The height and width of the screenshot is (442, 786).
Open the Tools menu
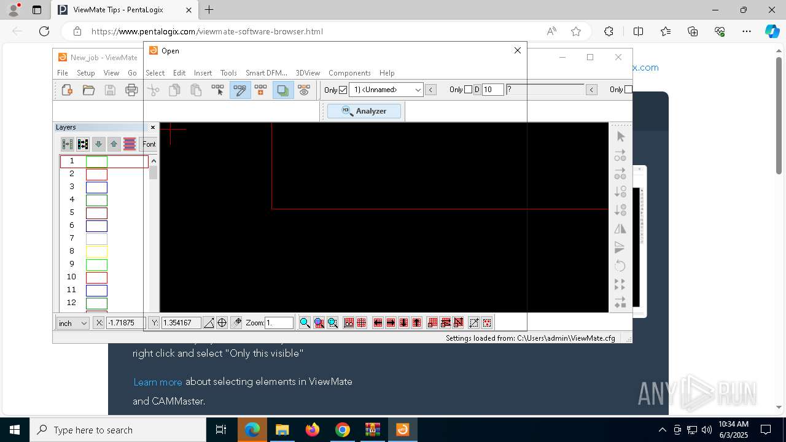click(228, 72)
